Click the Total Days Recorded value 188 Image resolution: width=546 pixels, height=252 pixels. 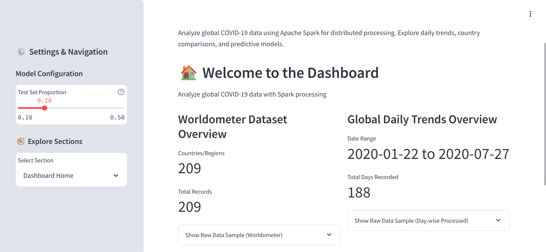pyautogui.click(x=359, y=193)
